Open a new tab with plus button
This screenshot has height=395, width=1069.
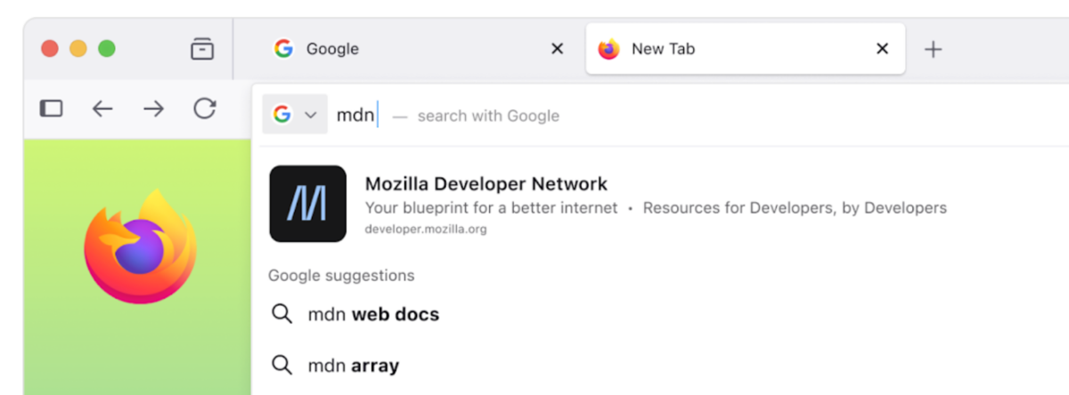[x=933, y=49]
